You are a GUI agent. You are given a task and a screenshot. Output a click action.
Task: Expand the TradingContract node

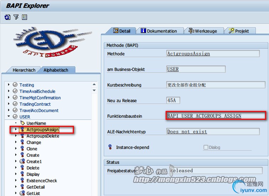[9, 104]
